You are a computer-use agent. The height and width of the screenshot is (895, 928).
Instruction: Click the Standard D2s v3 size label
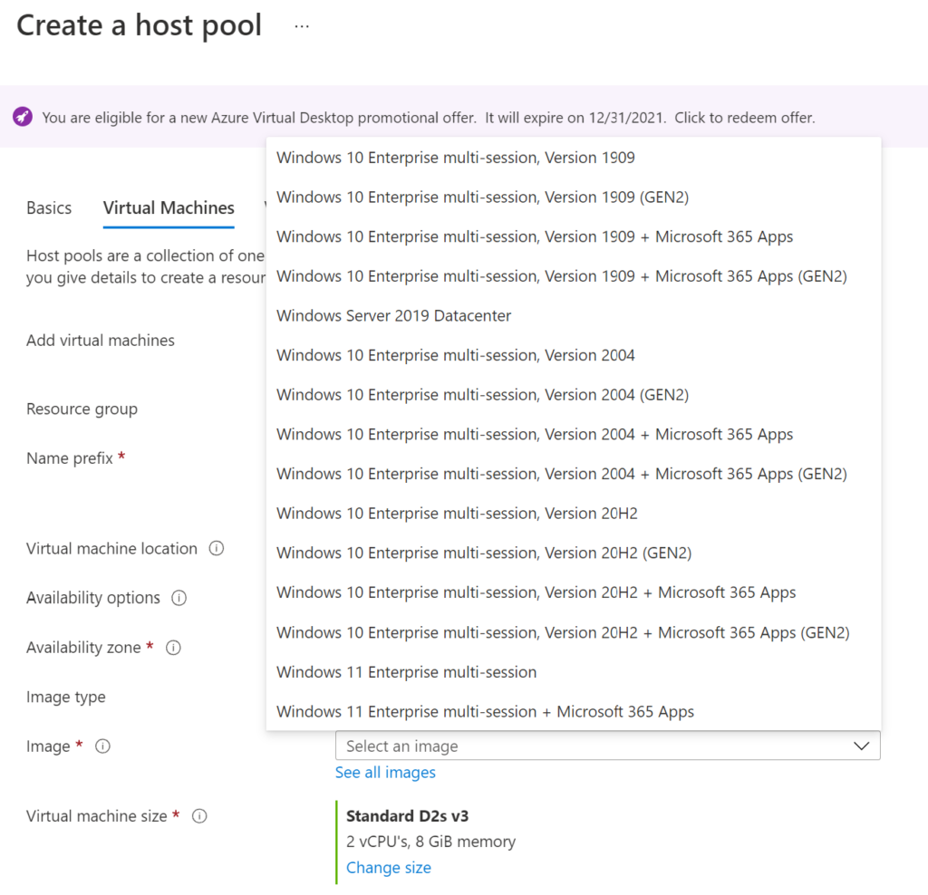[x=407, y=816]
